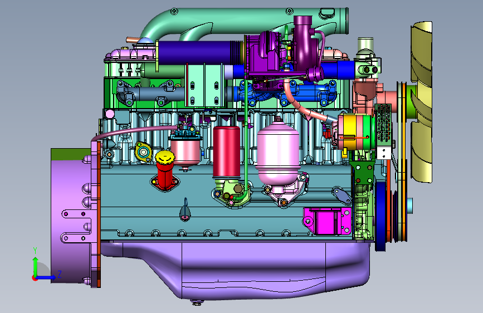Select the oil dipstick handle
The height and width of the screenshot is (313, 483).
pos(185,211)
